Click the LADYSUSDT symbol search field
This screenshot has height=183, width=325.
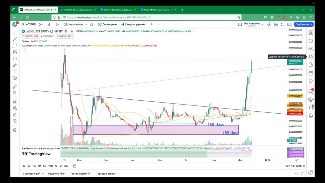tap(28, 24)
